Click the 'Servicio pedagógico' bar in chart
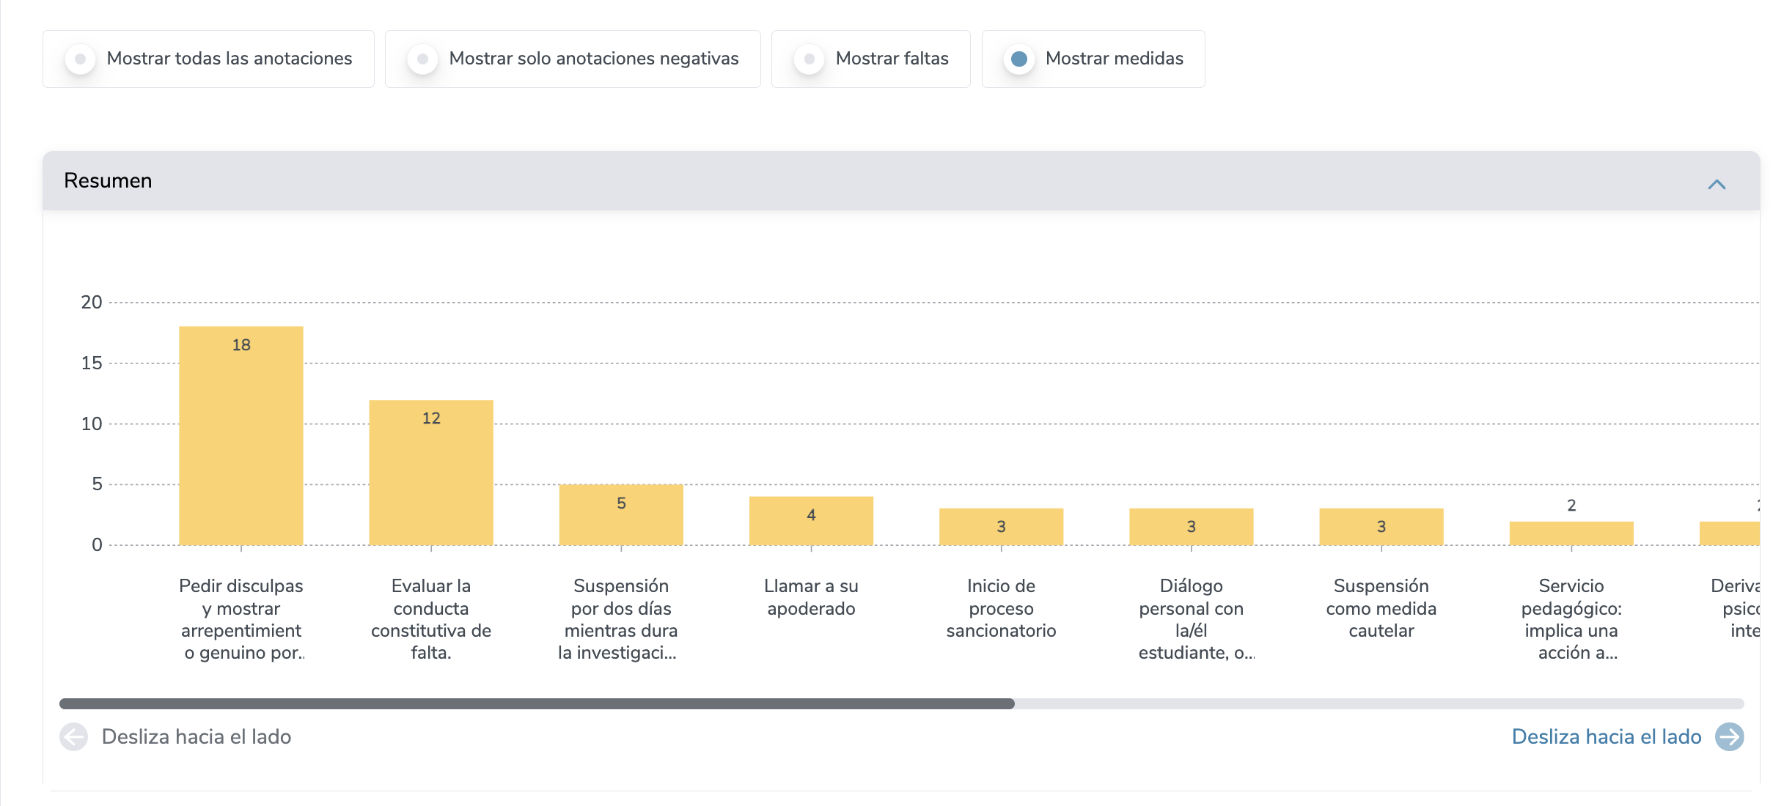Viewport: 1773px width, 806px height. tap(1571, 533)
